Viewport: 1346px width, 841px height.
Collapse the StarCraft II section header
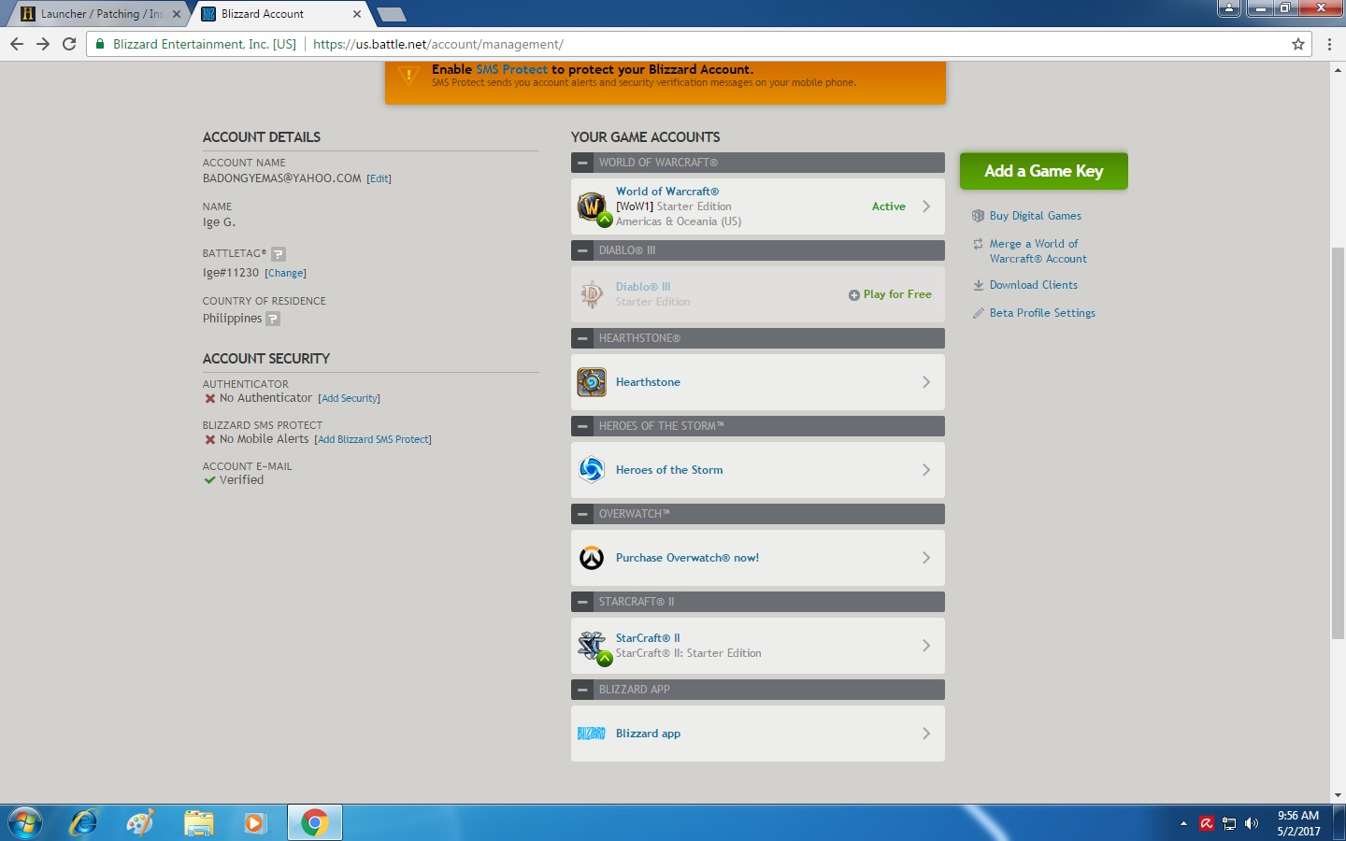click(x=582, y=602)
